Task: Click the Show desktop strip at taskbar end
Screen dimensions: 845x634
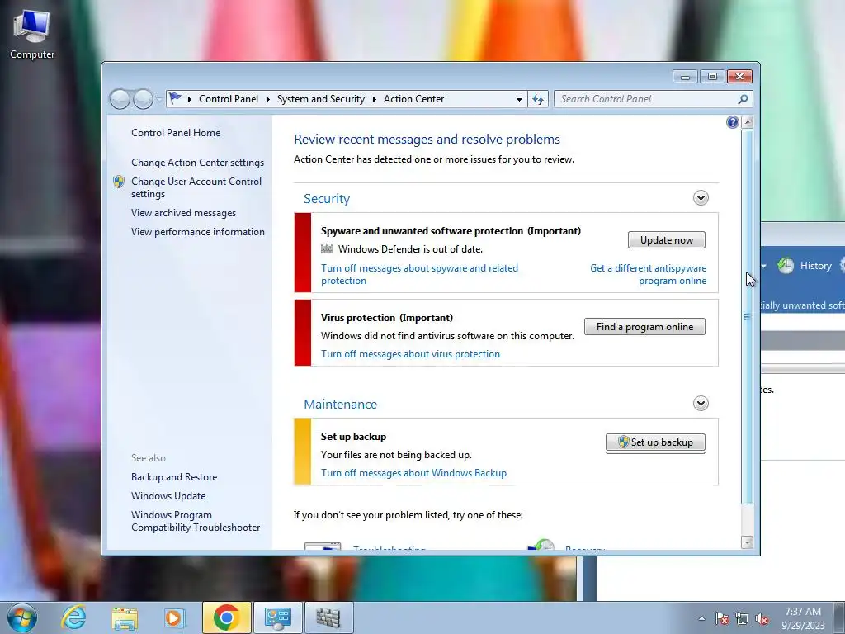Action: (x=838, y=617)
